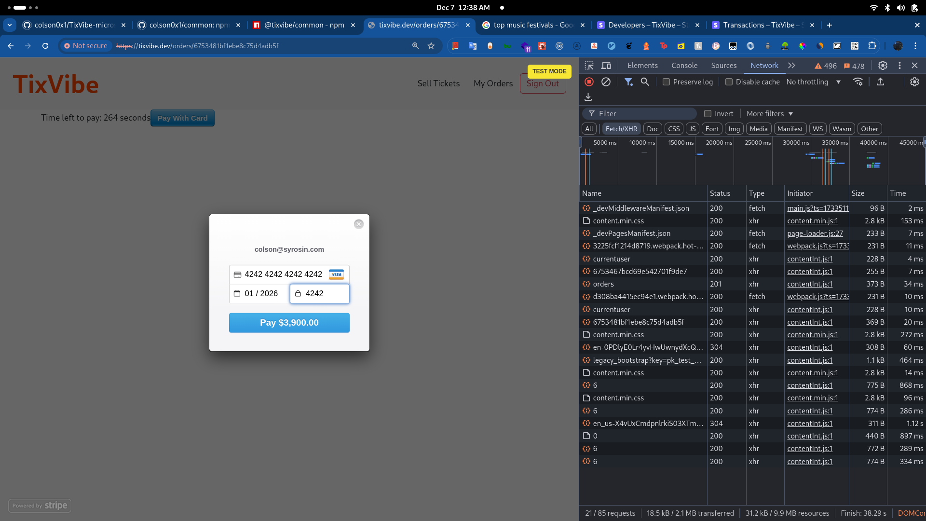
Task: Open DevTools settings gear
Action: pyautogui.click(x=883, y=66)
